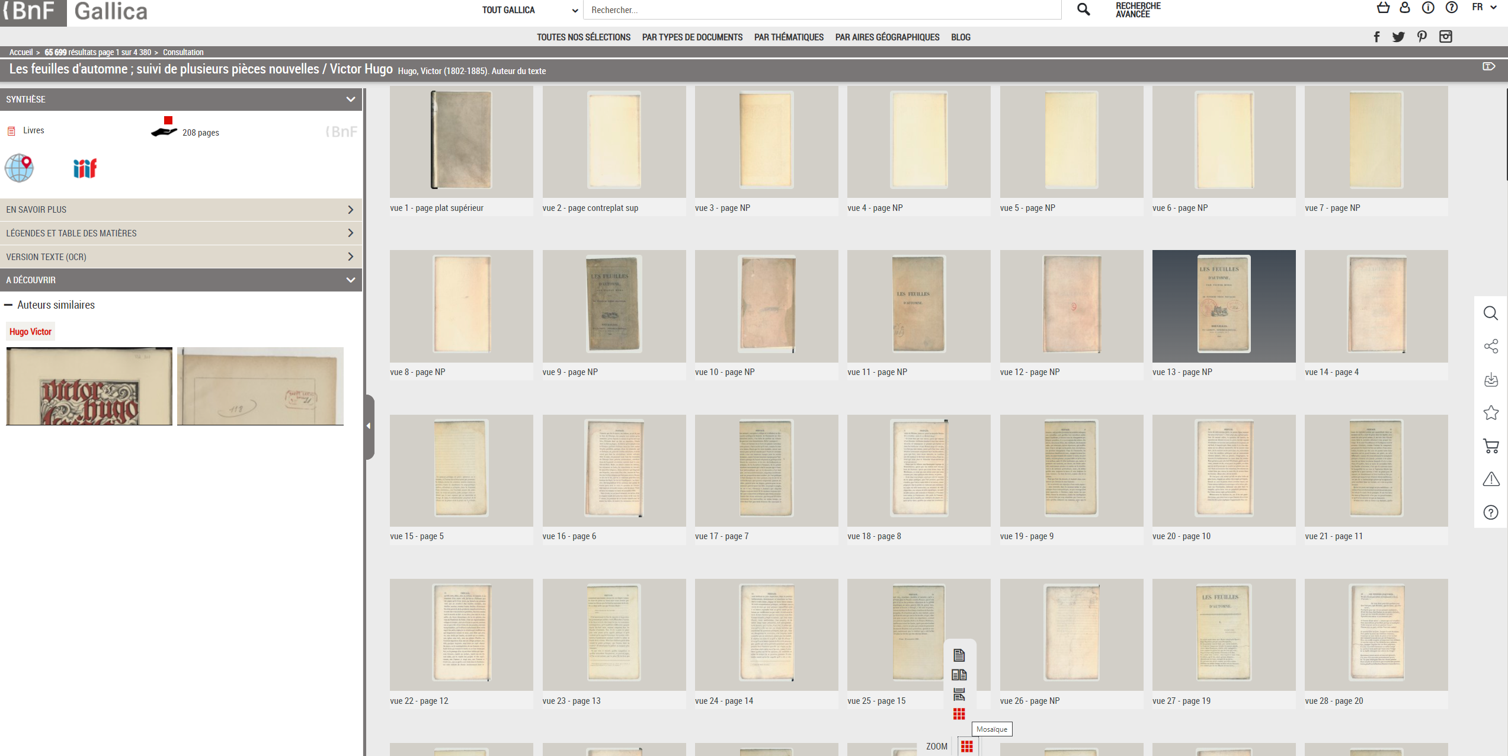Open the BLOG menu item
Screen dimensions: 1508x756
[x=960, y=37]
